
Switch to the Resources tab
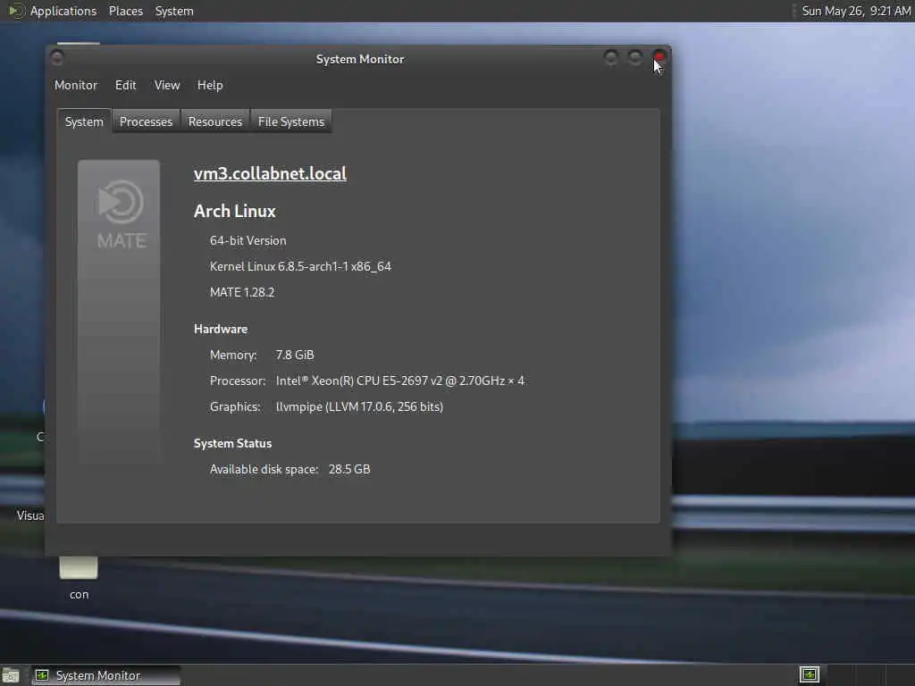(x=215, y=121)
